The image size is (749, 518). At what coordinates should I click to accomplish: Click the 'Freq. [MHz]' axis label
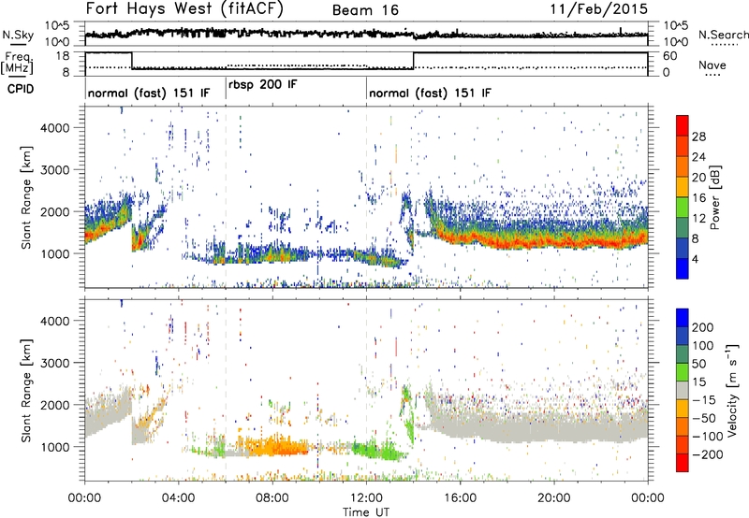point(17,63)
